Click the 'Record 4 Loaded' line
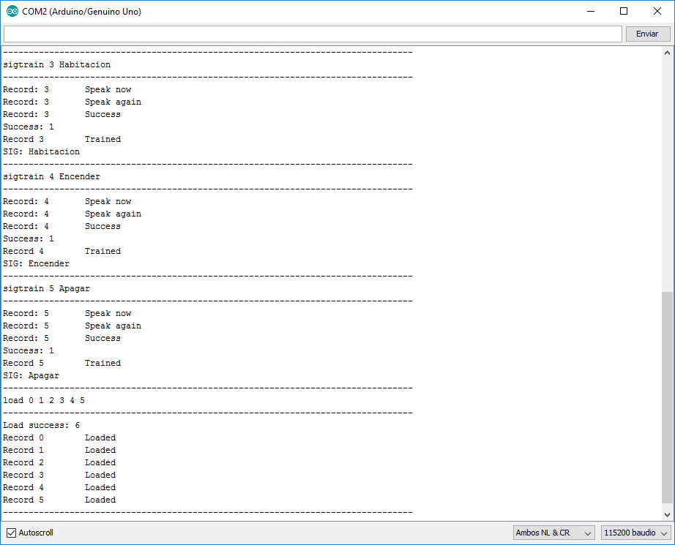Viewport: 675px width, 545px height. point(59,487)
